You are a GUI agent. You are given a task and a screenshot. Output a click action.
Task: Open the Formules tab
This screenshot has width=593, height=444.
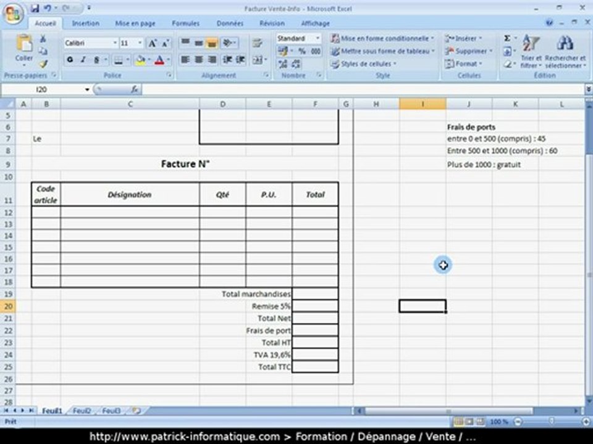point(185,23)
